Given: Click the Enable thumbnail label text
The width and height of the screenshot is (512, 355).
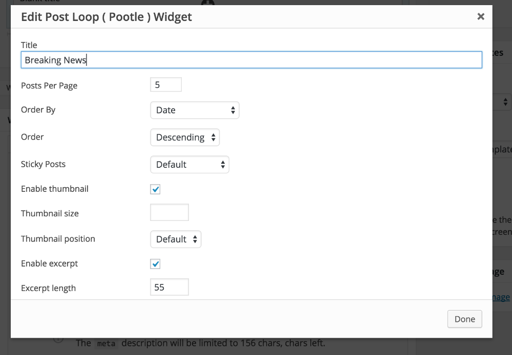Looking at the screenshot, I should pyautogui.click(x=55, y=189).
